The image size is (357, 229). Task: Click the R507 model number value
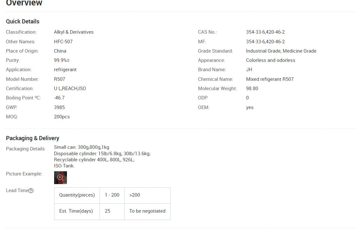60,79
